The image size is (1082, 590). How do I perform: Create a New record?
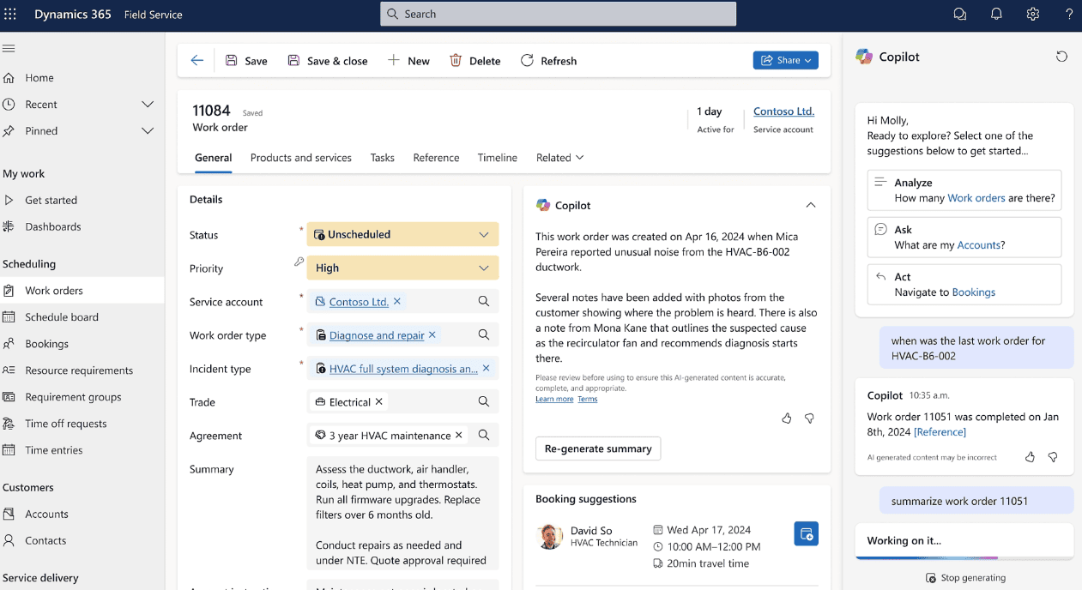(408, 61)
